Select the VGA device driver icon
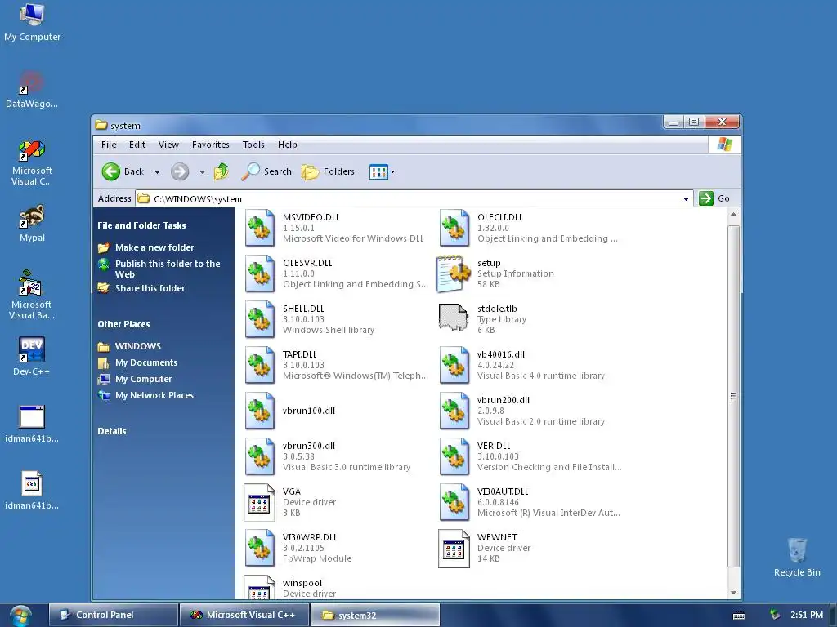The width and height of the screenshot is (837, 627). coord(259,503)
